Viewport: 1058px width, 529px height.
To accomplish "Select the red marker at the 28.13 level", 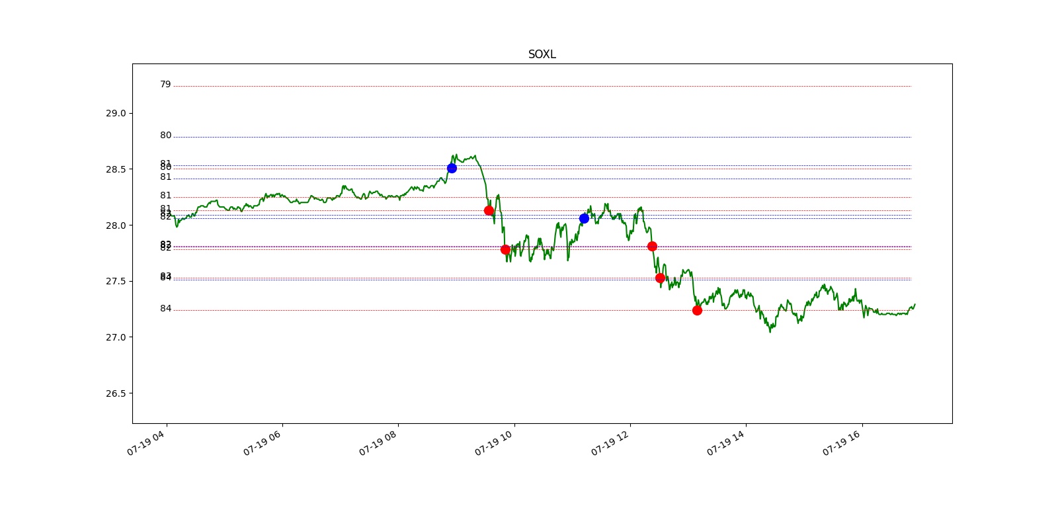I will tap(489, 210).
